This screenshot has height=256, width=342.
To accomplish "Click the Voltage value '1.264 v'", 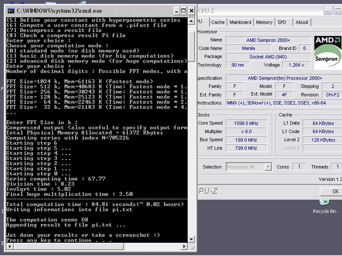I will click(x=296, y=65).
